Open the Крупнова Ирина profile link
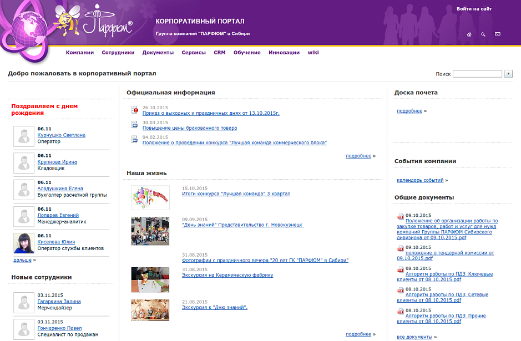The image size is (521, 341). 57,162
